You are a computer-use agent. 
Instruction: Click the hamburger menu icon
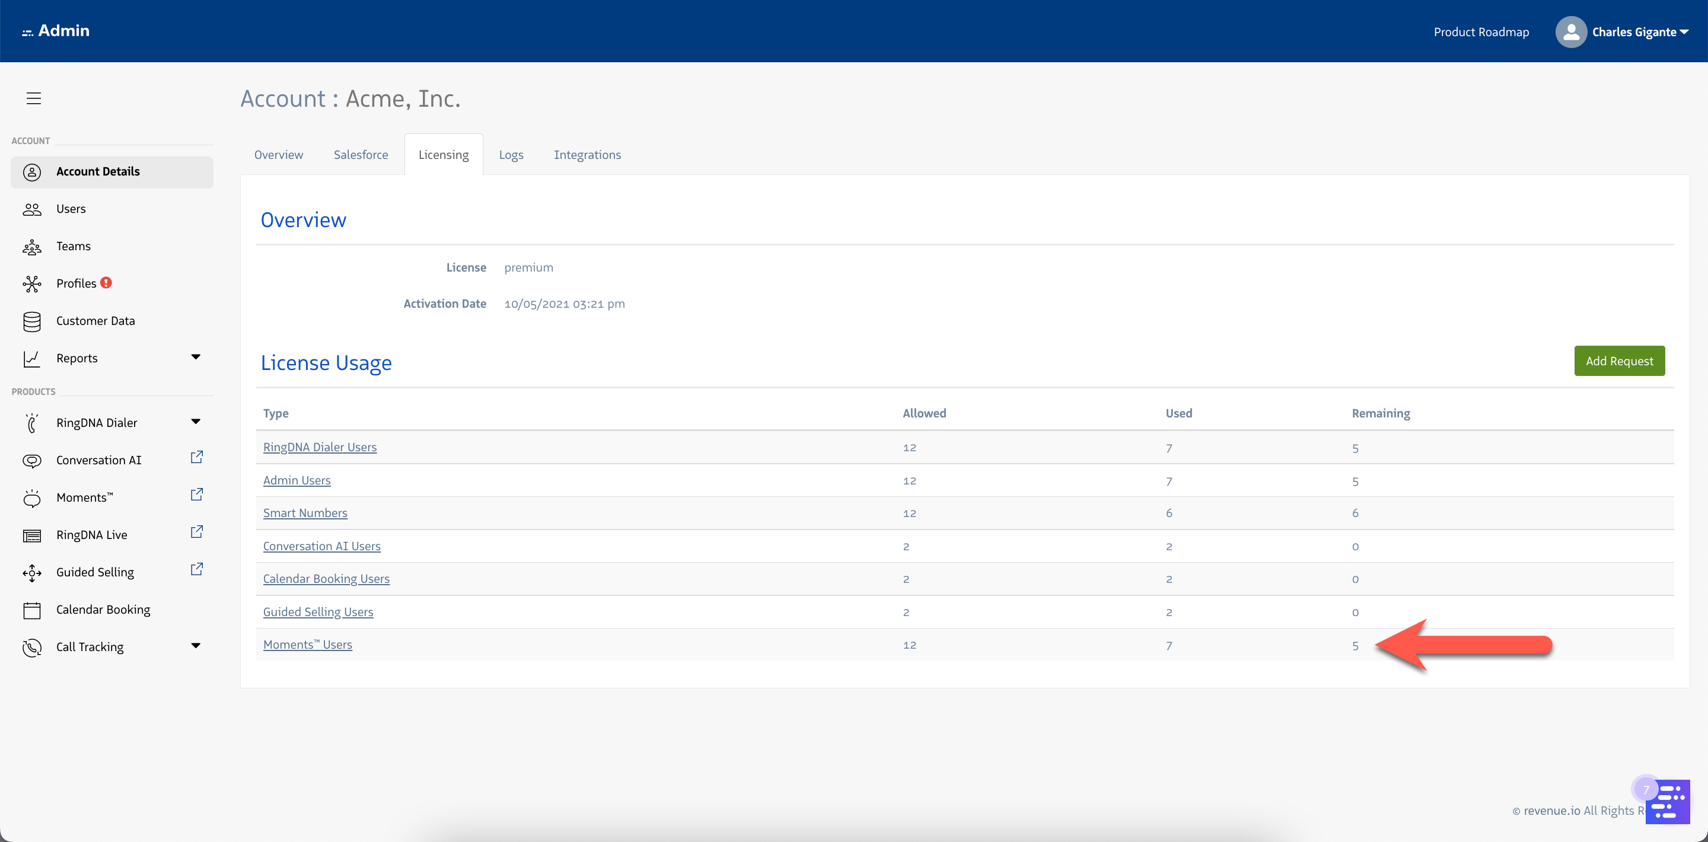(x=34, y=98)
